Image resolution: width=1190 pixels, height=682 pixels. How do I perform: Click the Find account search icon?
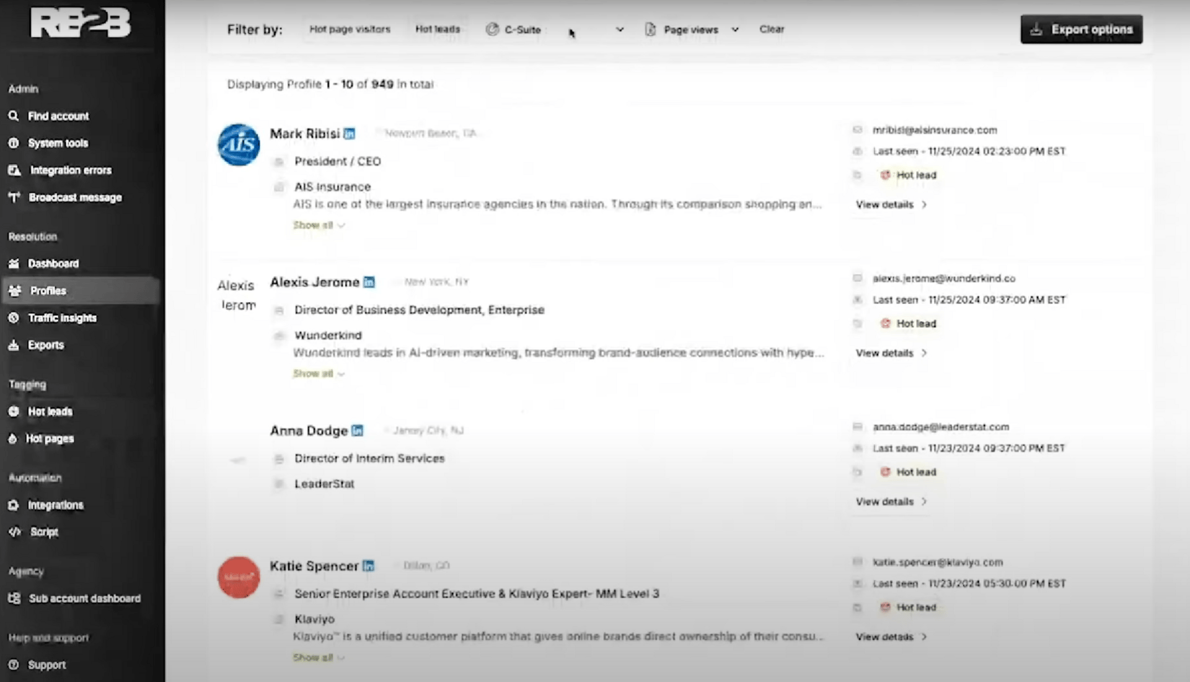point(14,116)
